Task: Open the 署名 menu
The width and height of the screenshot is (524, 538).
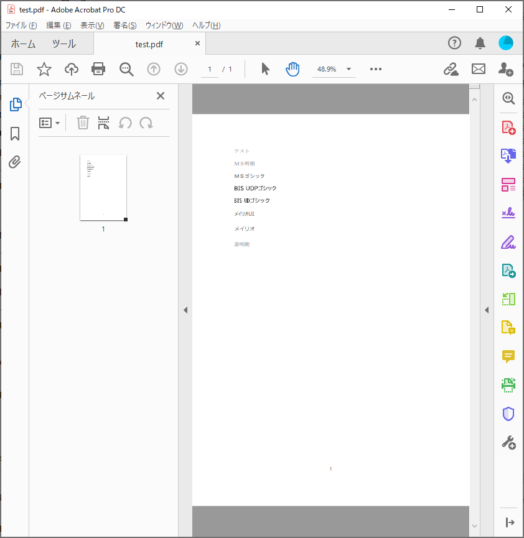Action: [x=125, y=26]
